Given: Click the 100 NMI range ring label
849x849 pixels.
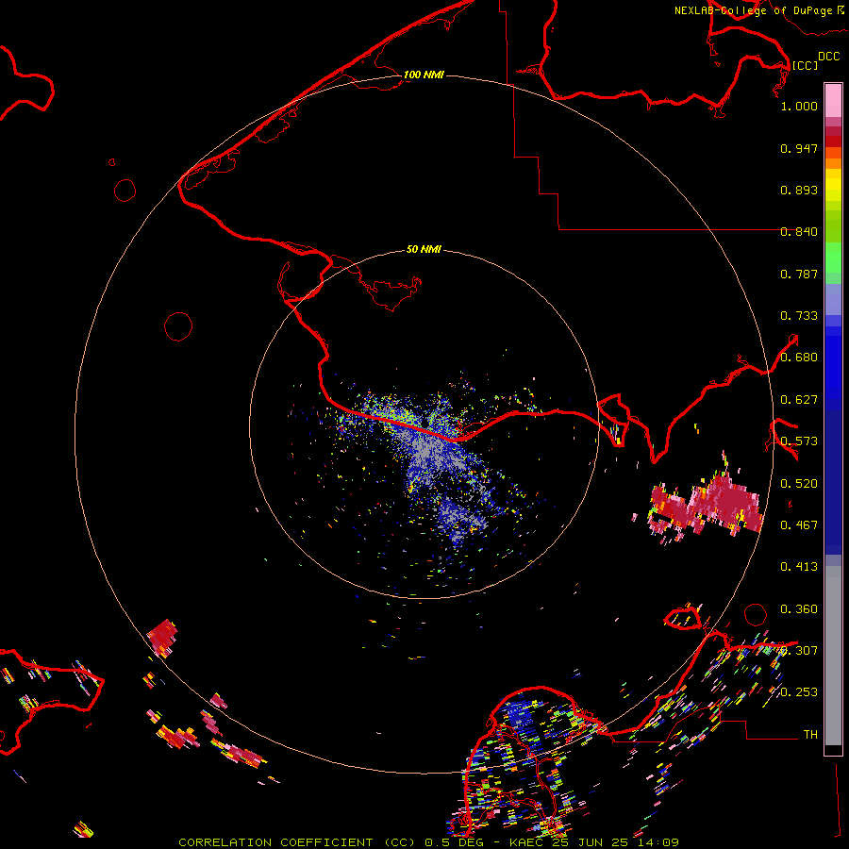Looking at the screenshot, I should click(424, 75).
